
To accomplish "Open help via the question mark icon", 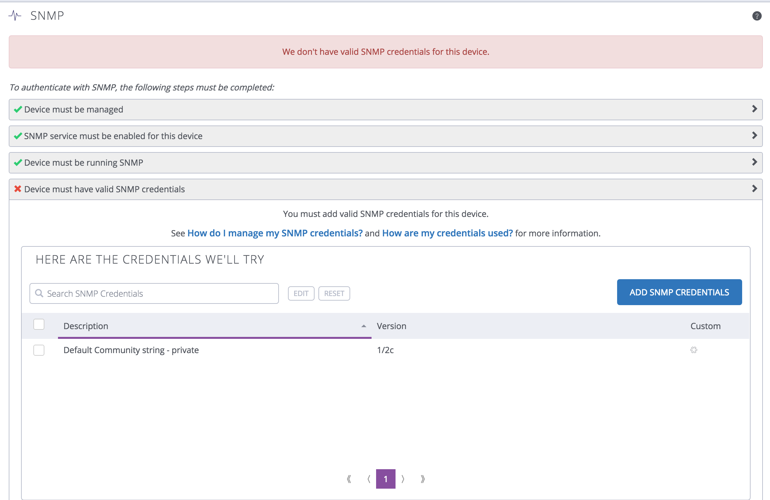I will [757, 16].
